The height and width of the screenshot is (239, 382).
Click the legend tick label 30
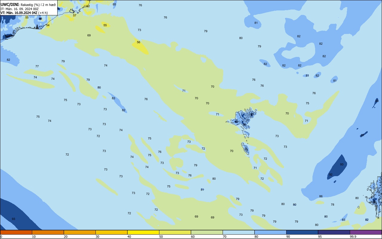[x=98, y=237]
